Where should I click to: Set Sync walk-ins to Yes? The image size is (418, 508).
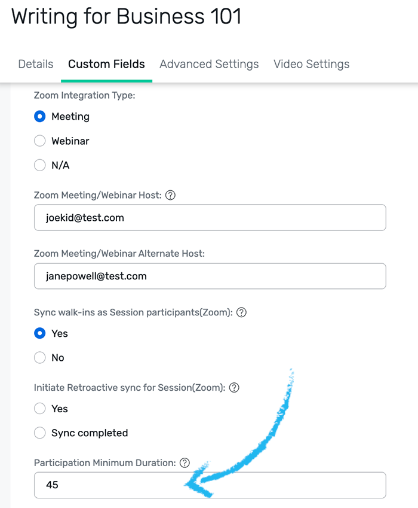pos(40,333)
